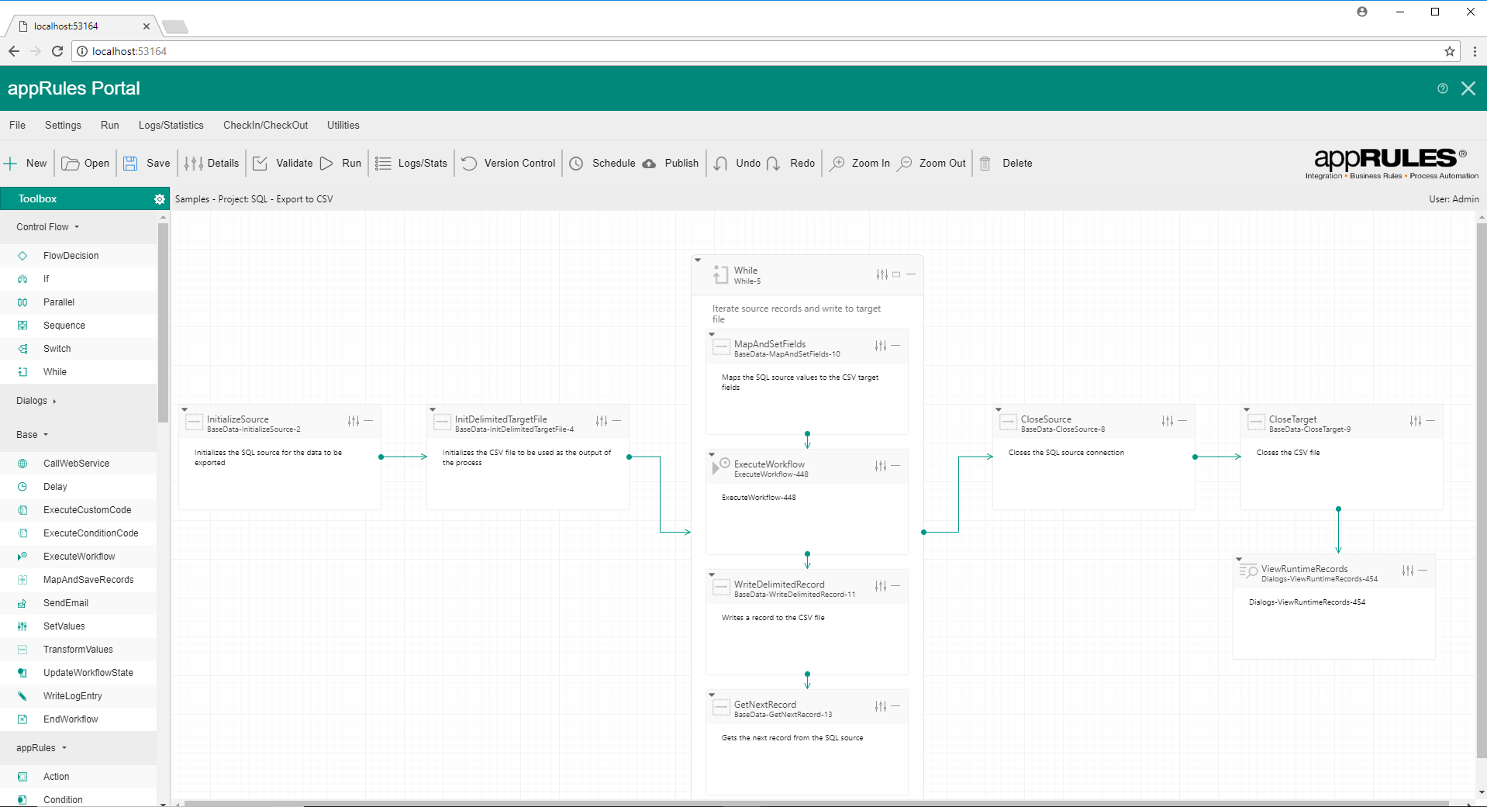Viewport: 1487px width, 807px height.
Task: Minimize the CloseTarget node with dash
Action: click(x=1430, y=421)
